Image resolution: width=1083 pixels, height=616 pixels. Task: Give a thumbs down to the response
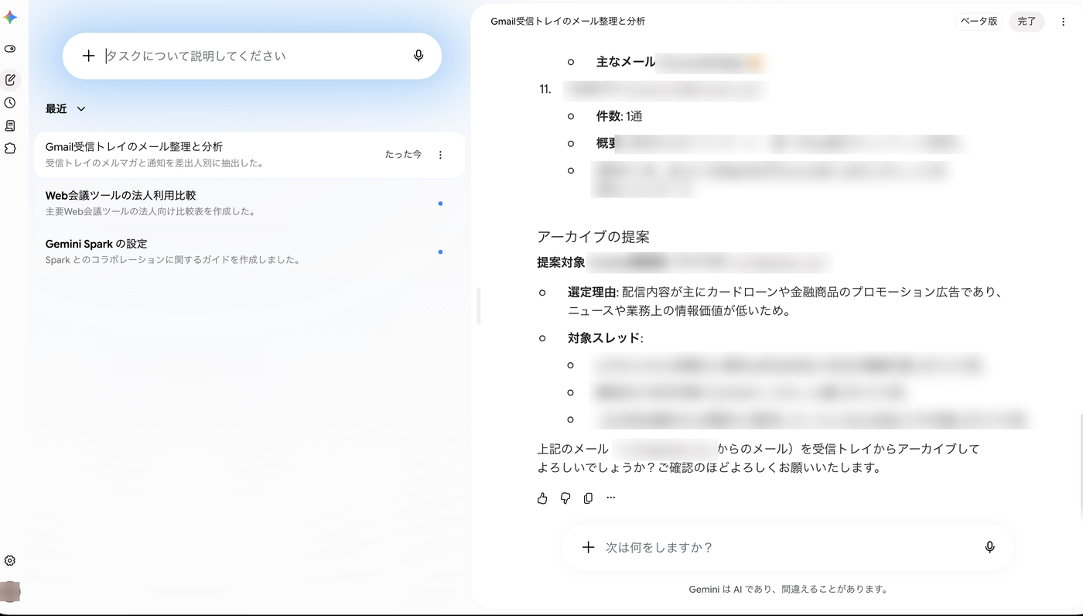(565, 498)
